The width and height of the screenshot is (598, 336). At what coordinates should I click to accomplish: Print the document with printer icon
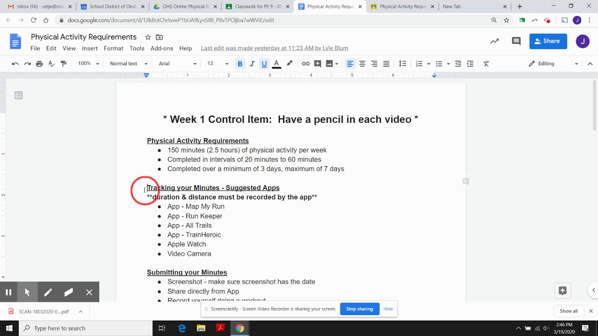pos(39,63)
